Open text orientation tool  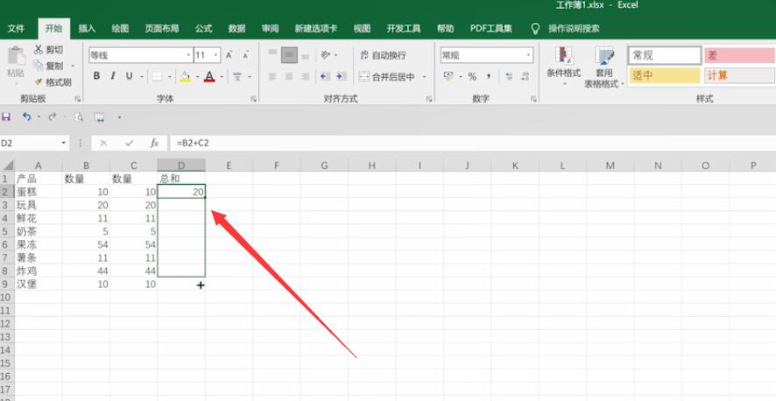tap(326, 55)
